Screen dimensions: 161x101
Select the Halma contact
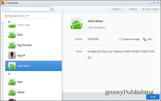point(33,92)
